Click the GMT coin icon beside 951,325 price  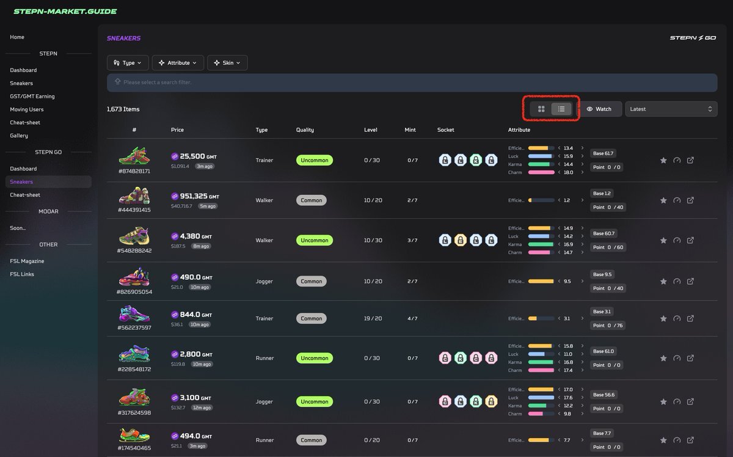click(x=175, y=196)
